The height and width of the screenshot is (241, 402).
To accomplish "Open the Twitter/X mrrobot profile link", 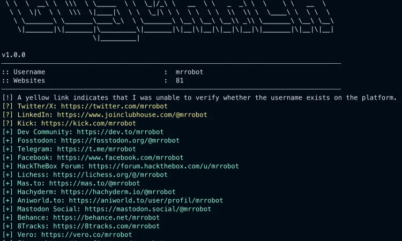I will pos(114,106).
